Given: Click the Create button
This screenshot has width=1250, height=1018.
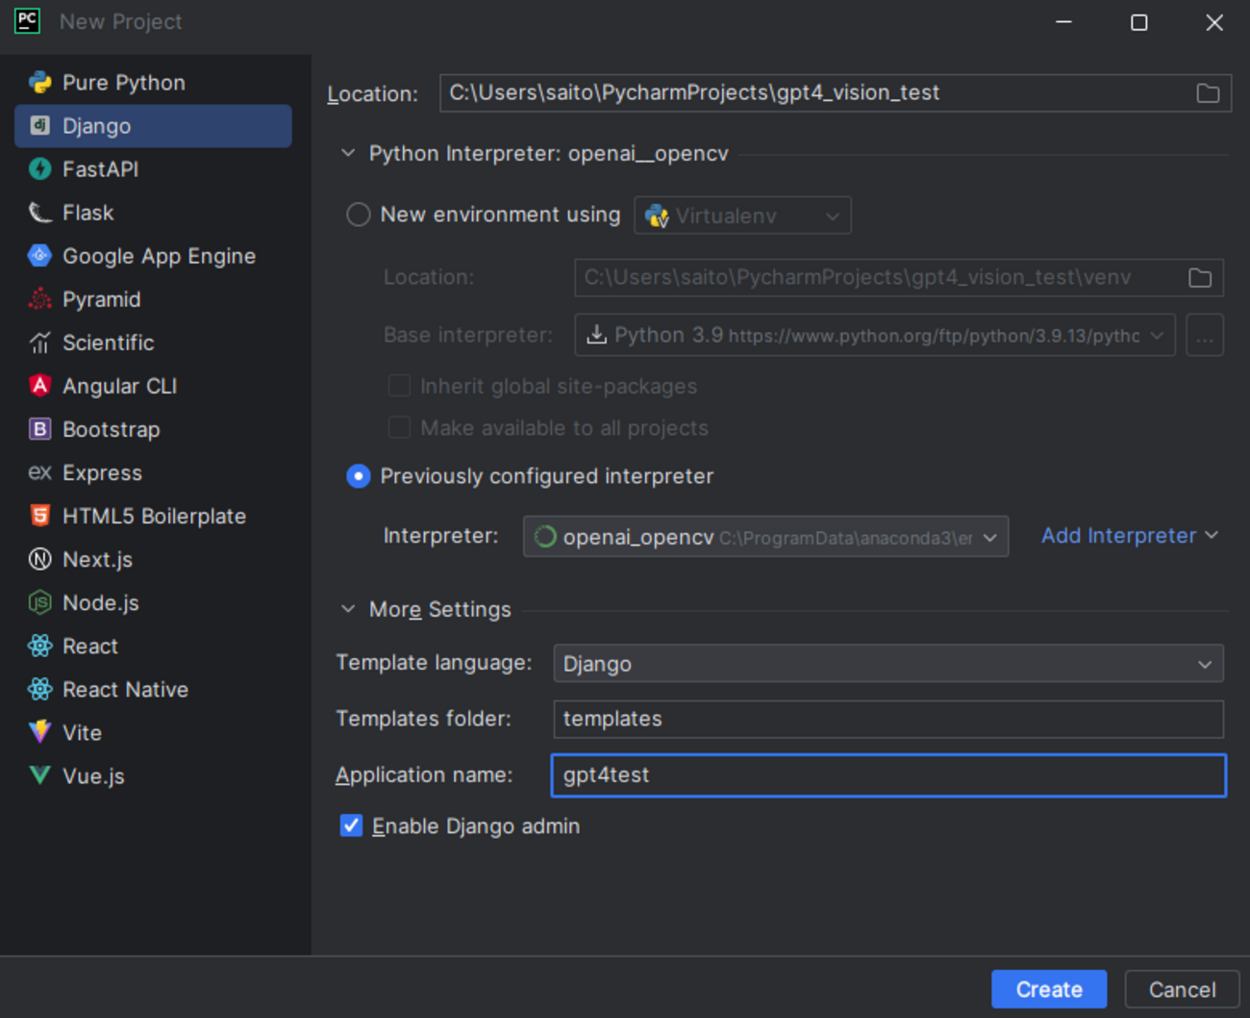Looking at the screenshot, I should [1049, 989].
